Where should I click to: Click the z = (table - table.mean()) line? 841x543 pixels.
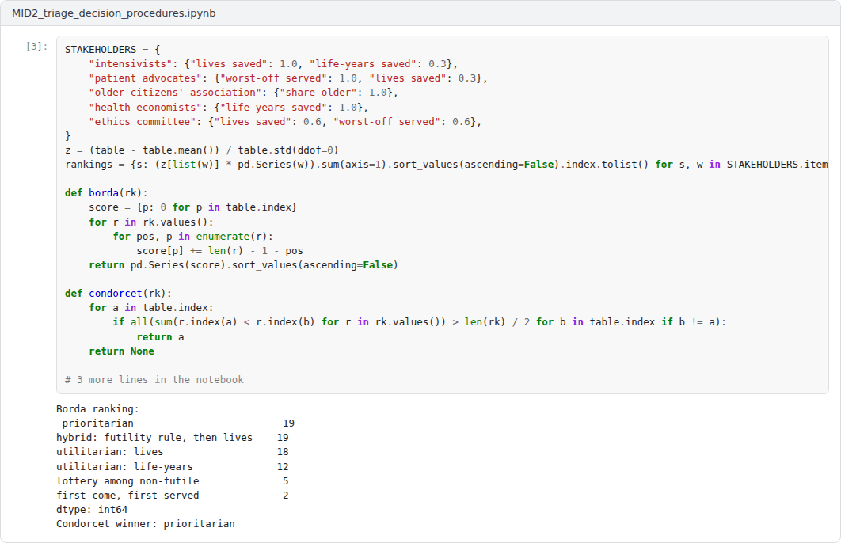click(x=202, y=150)
